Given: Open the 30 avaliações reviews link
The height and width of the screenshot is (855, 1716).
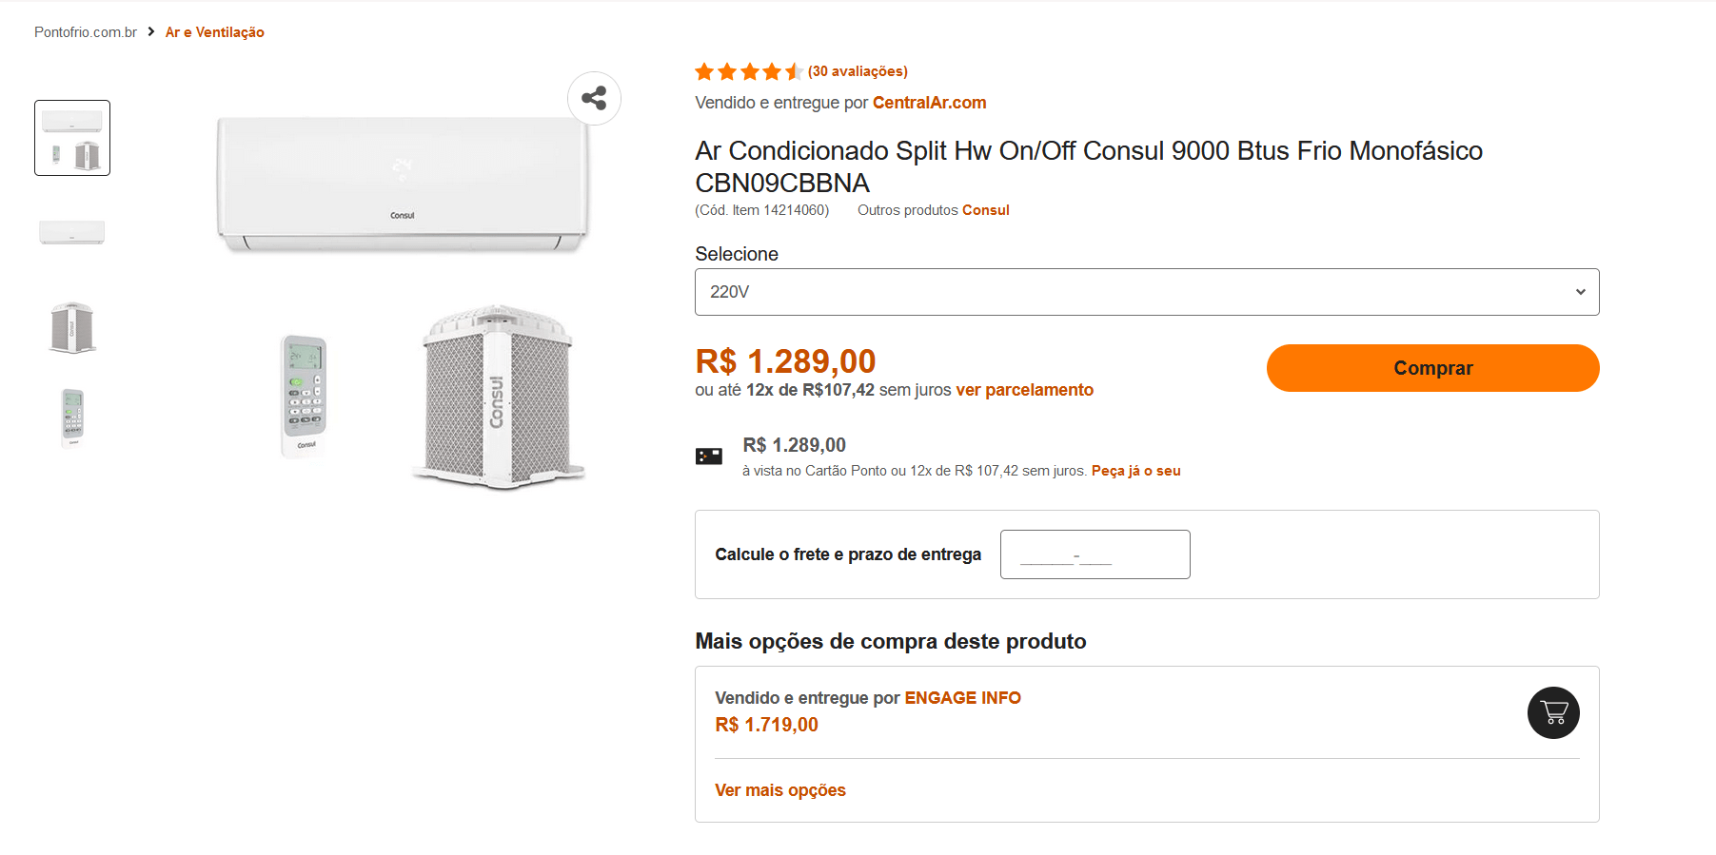Looking at the screenshot, I should point(858,71).
